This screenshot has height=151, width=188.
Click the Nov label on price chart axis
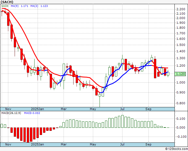coord(8,109)
